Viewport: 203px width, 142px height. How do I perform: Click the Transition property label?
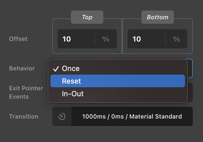coord(24,116)
